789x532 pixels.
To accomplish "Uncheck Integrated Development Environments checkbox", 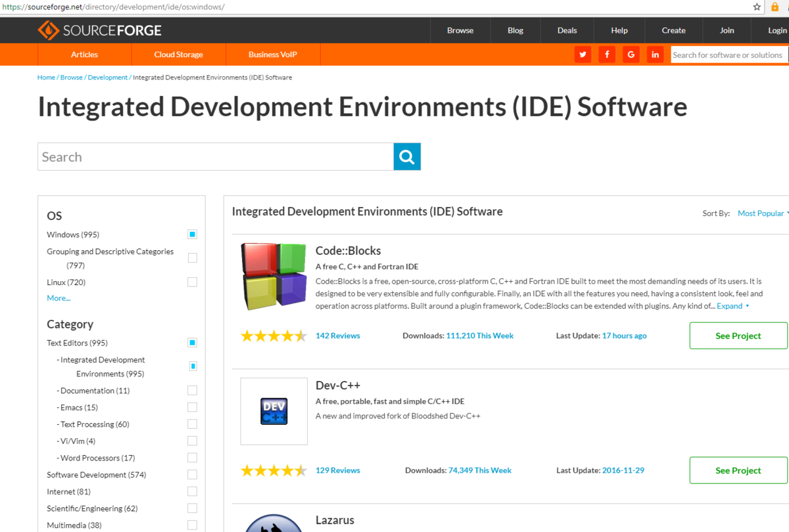I will (193, 366).
